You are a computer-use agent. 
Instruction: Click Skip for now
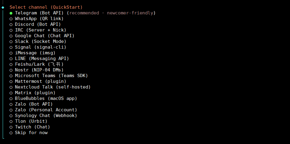[x=11, y=133]
